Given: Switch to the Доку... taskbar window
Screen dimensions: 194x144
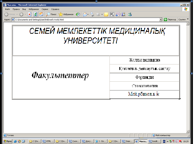Looking at the screenshot, I should point(87,141).
